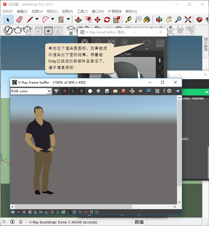The height and width of the screenshot is (226, 209).
Task: Start V-Ray interactive render icon
Action: tap(27, 30)
